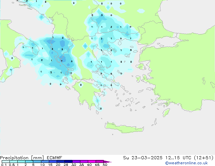This screenshot has width=215, height=166.
Task: Click the arrow tip past 50 on legend
Action: [107, 162]
